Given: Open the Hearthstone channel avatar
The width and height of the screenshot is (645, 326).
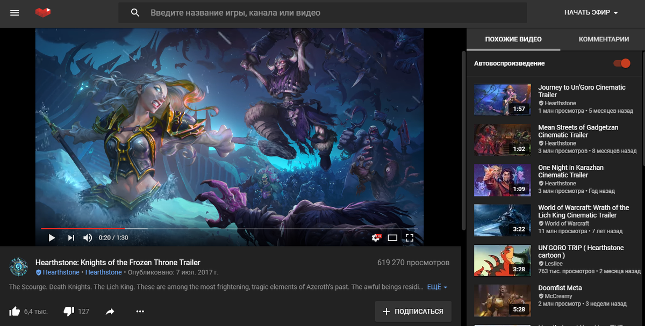Looking at the screenshot, I should 19,267.
